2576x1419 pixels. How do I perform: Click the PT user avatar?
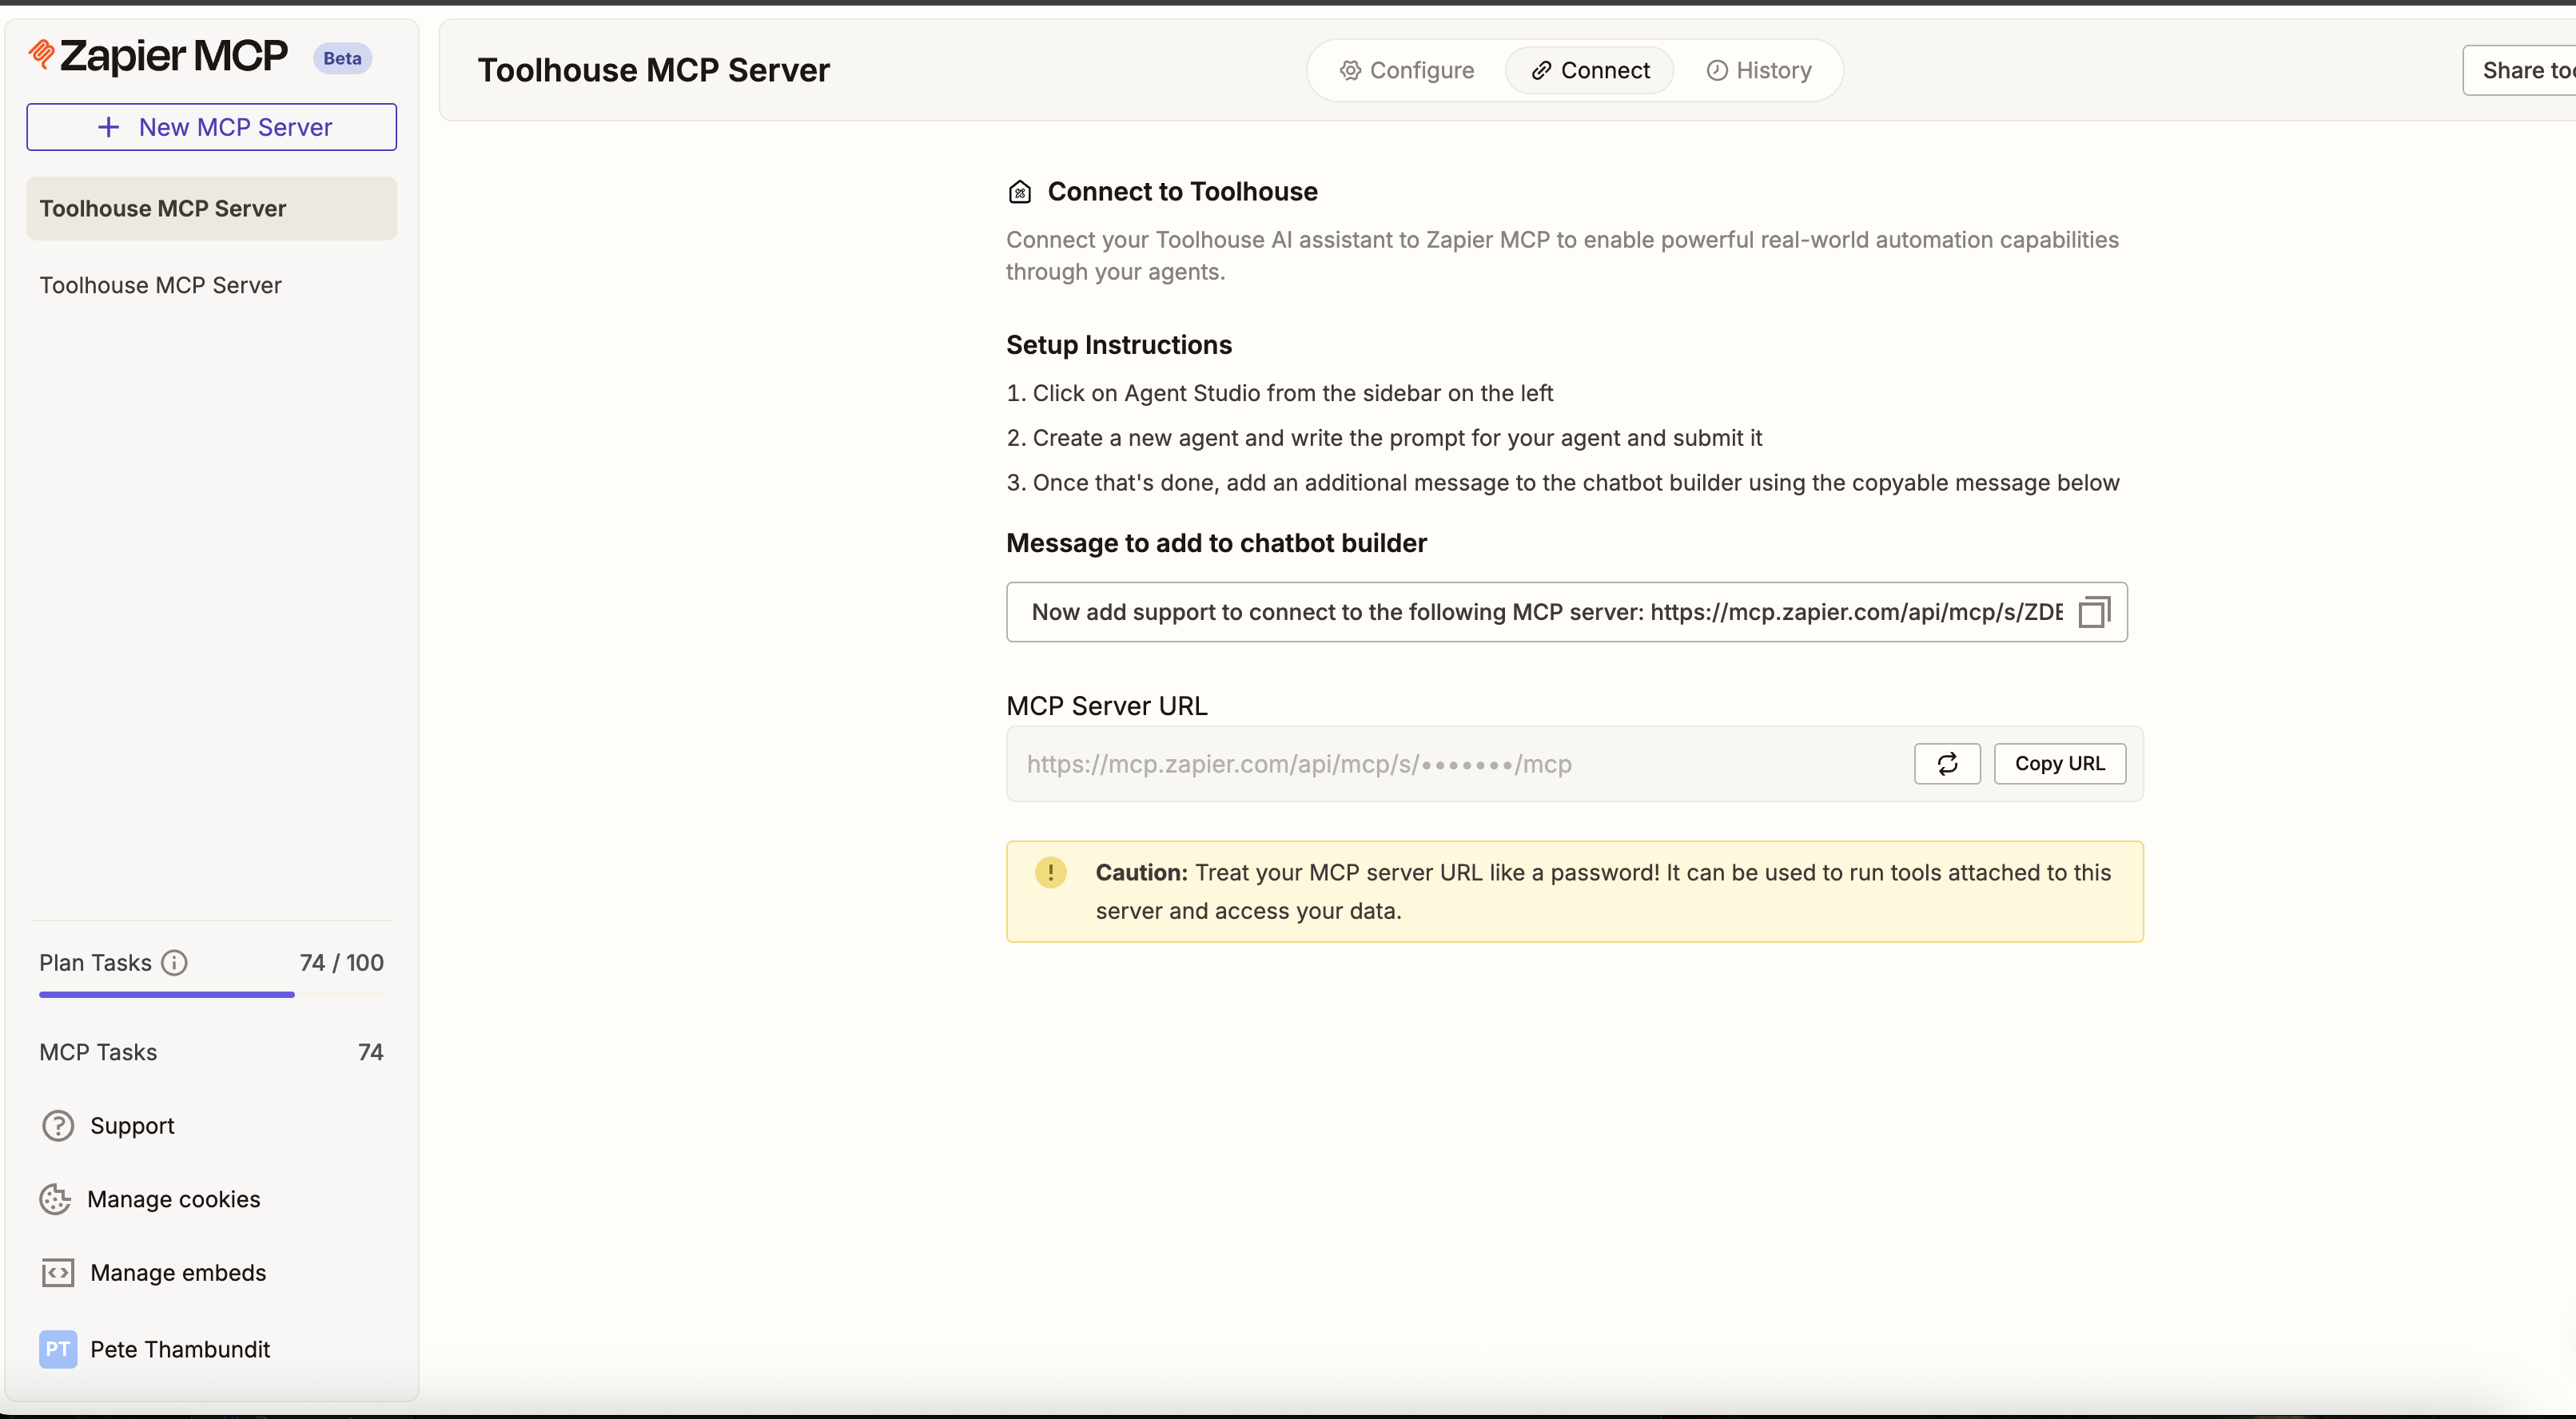[x=58, y=1349]
